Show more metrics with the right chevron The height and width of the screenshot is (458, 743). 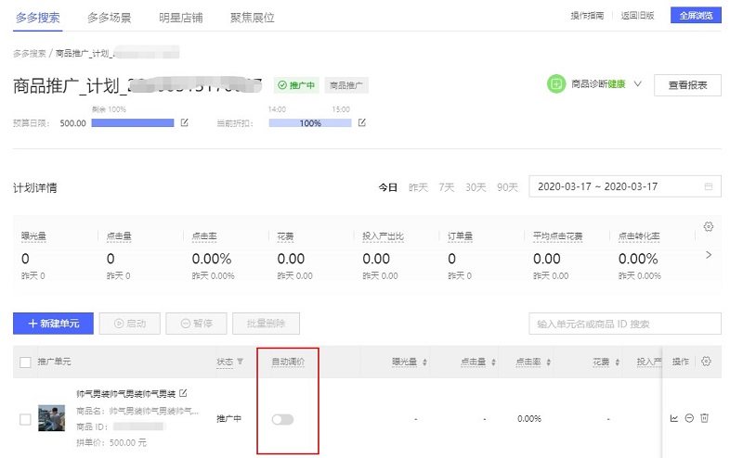coord(709,254)
